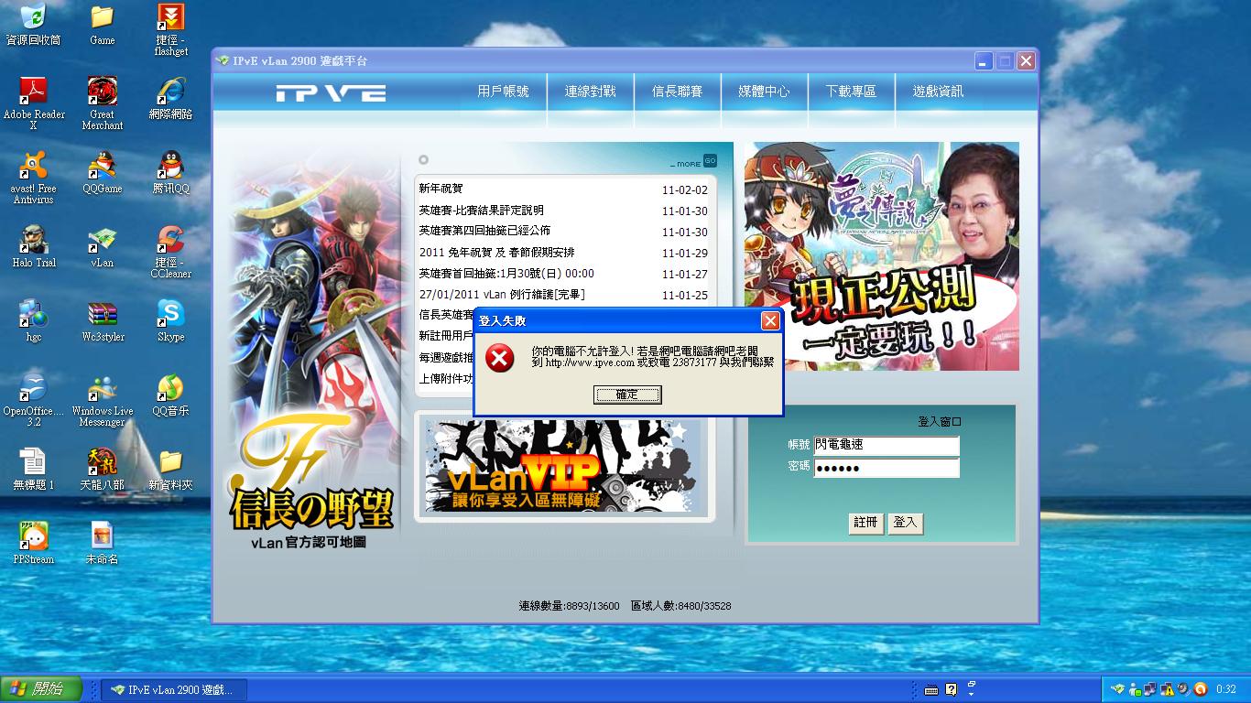
Task: Open the Windows 開始 Start menu
Action: point(41,689)
